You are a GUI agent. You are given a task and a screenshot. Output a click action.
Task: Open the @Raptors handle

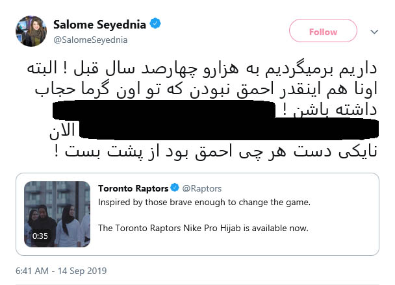pos(202,188)
